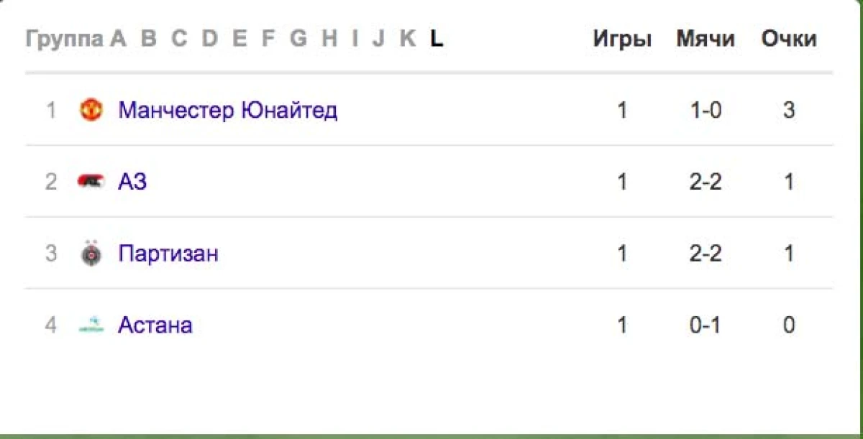Select group C tab
The image size is (863, 439).
178,38
